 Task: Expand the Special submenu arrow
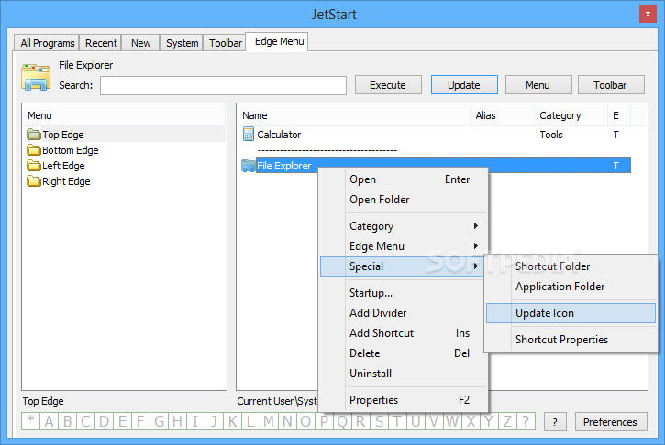(x=476, y=266)
